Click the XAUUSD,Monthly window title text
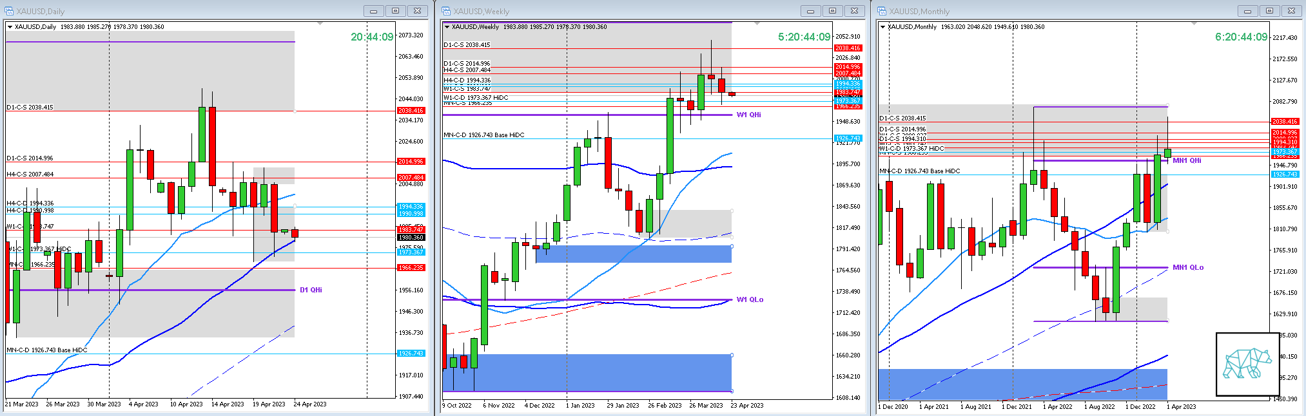 coord(919,12)
